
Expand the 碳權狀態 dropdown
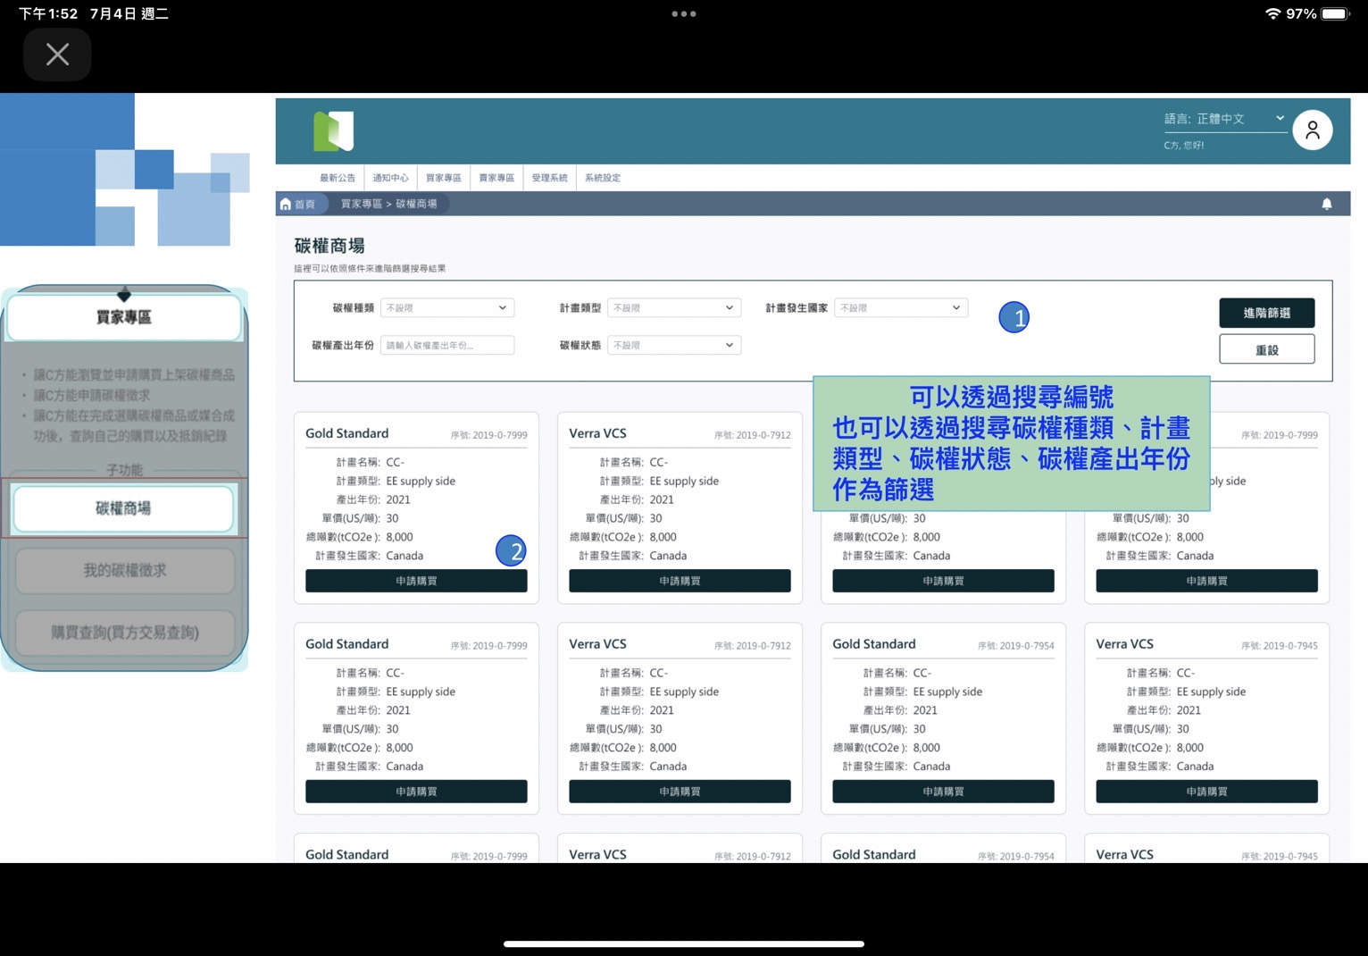[x=674, y=345]
